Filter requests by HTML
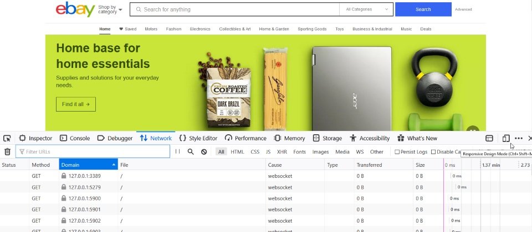Image resolution: width=532 pixels, height=232 pixels. [237, 152]
